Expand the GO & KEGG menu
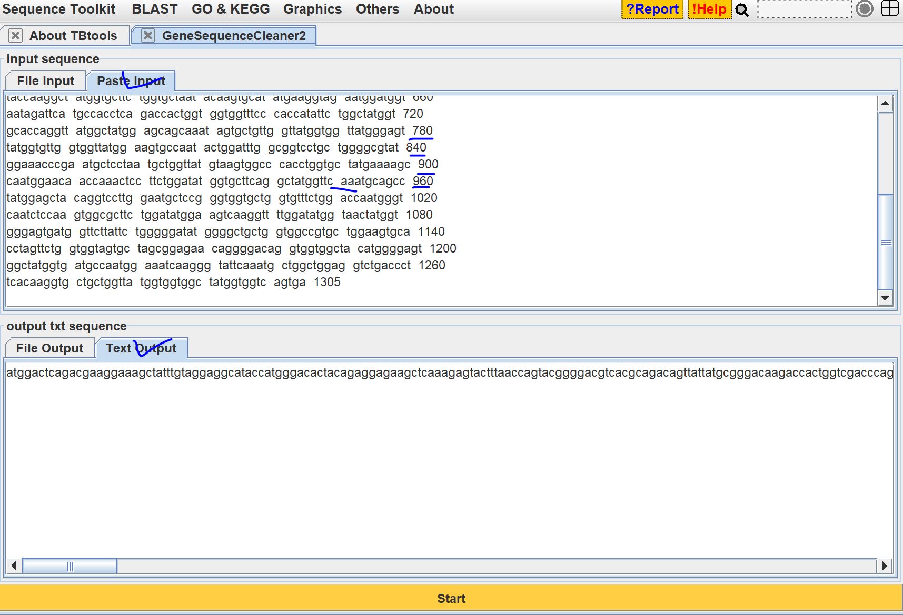 pos(231,9)
